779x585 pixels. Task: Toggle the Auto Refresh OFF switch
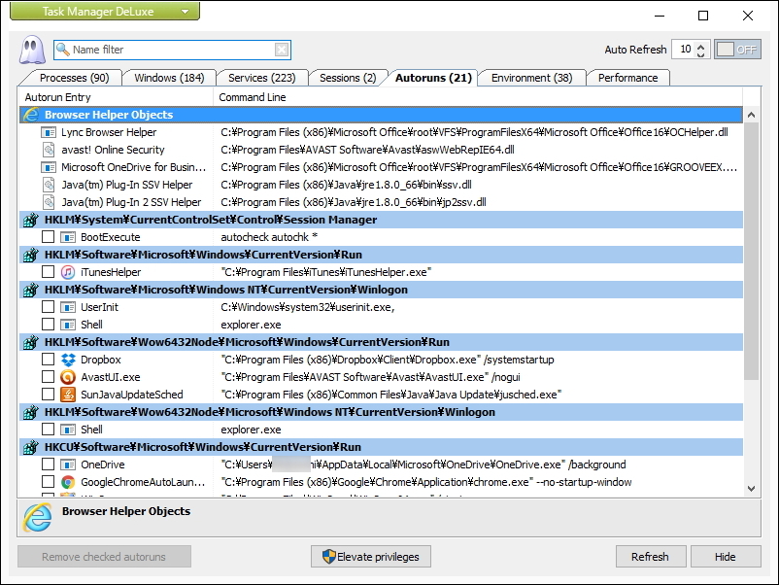point(737,50)
